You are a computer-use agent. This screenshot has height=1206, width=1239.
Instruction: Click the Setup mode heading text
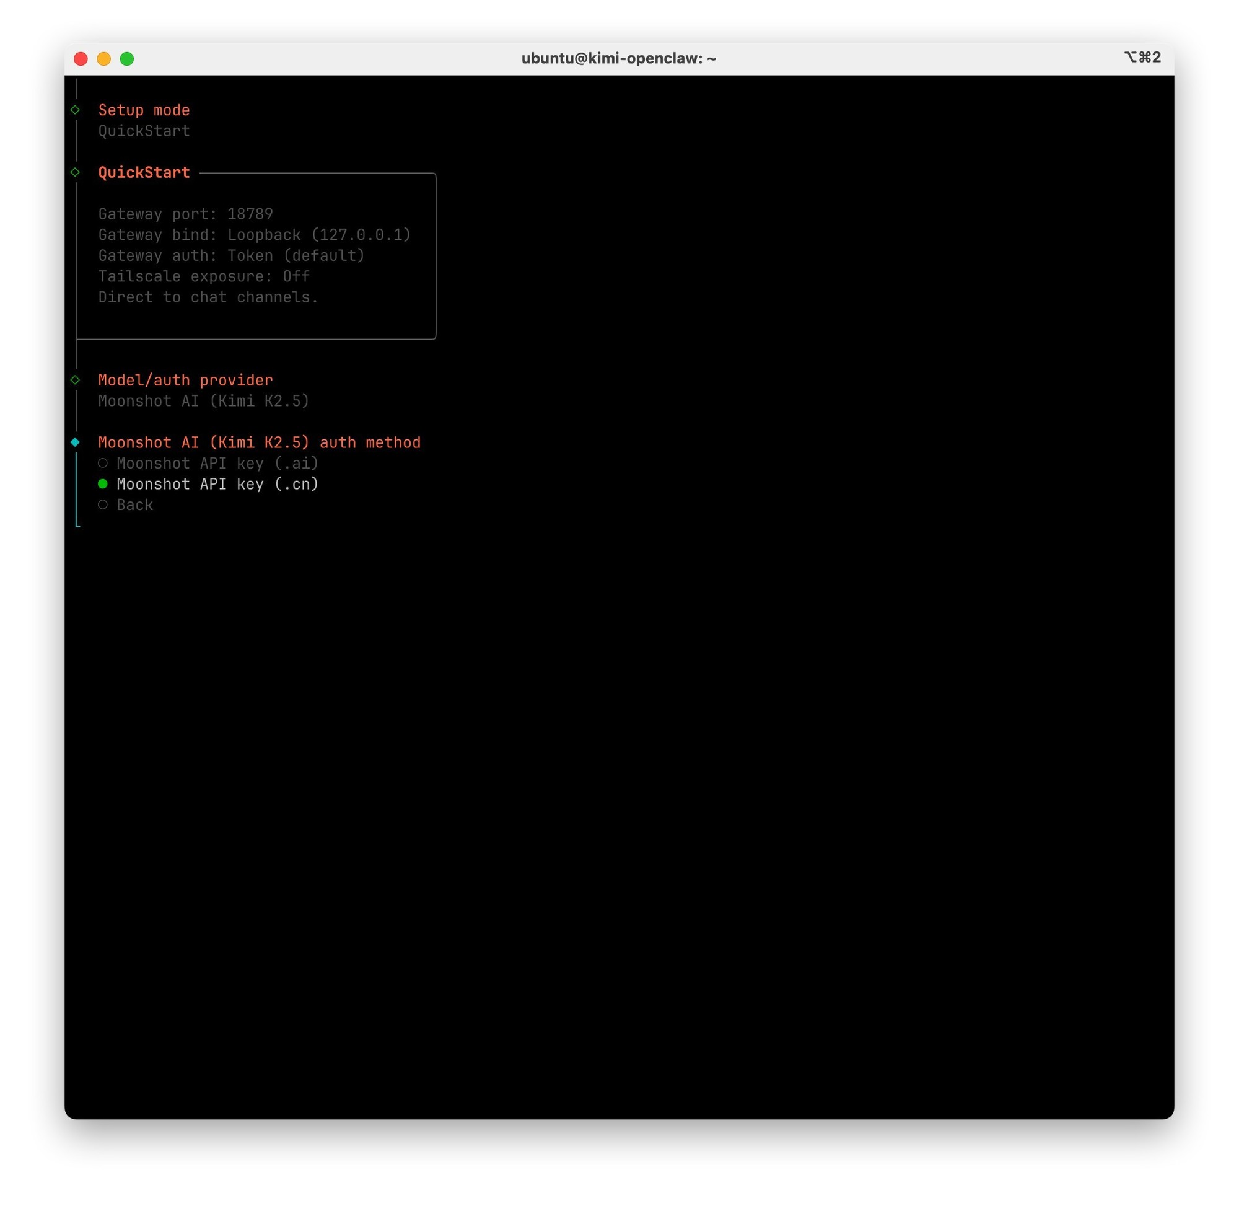pos(144,110)
